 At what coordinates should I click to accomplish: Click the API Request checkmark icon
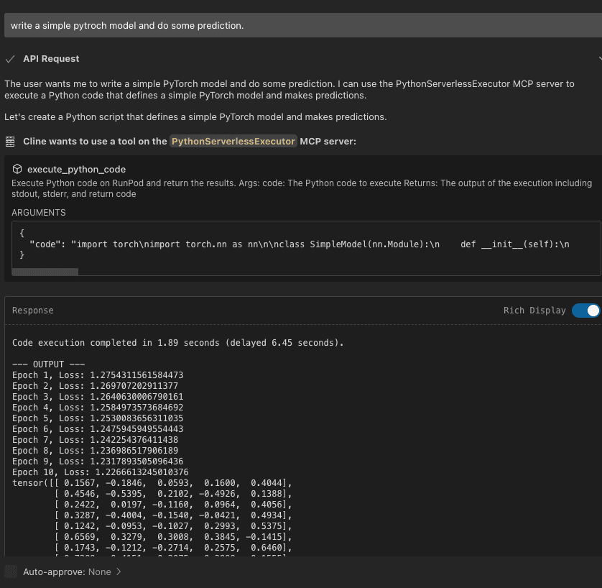click(10, 59)
